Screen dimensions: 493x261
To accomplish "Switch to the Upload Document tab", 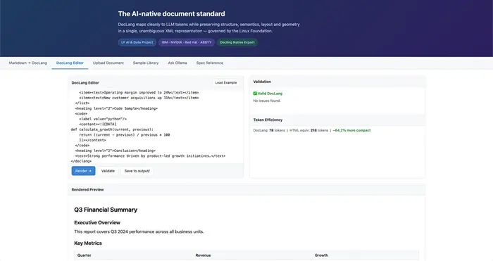I will click(108, 63).
